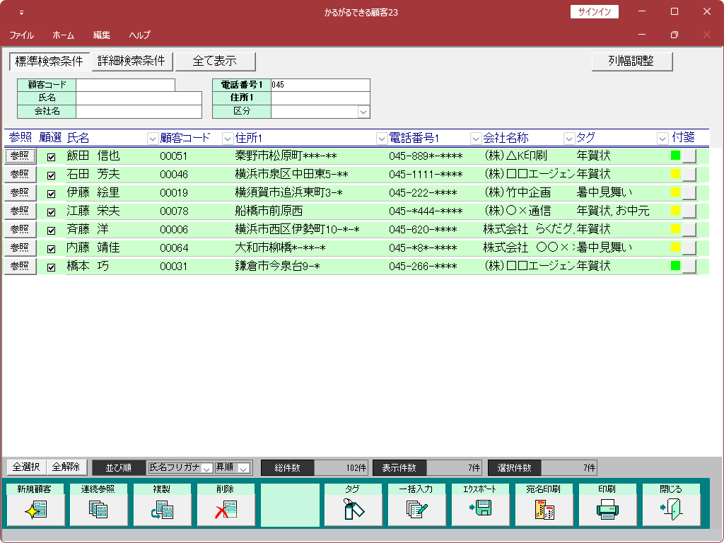
Task: Click the 顧客コード search field
Action: 126,85
